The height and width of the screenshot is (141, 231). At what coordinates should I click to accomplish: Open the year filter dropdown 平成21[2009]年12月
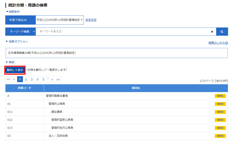point(60,20)
